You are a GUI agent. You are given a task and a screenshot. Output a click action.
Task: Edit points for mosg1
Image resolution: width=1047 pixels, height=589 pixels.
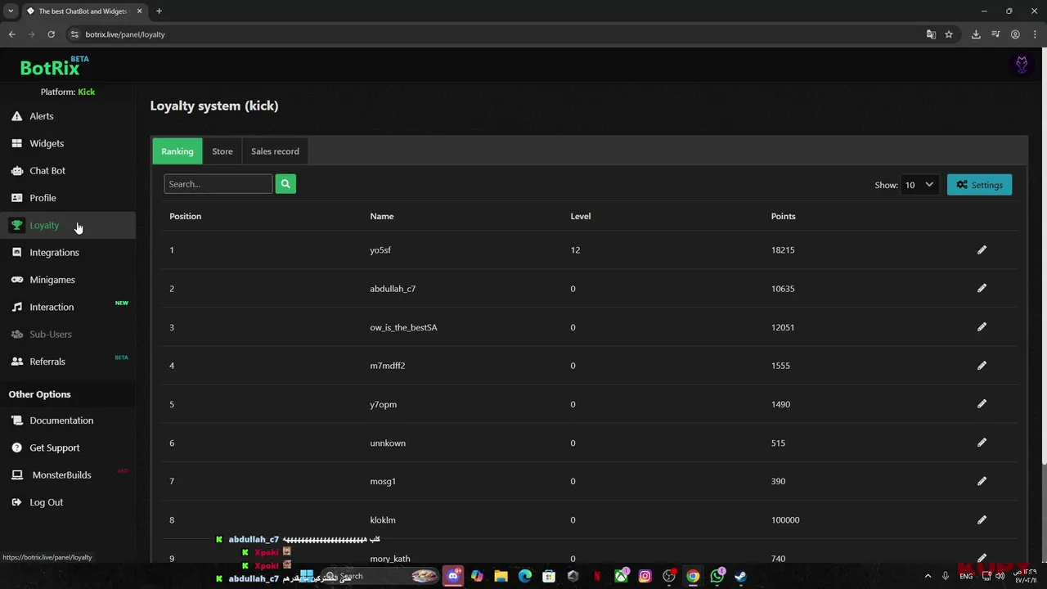tap(982, 481)
